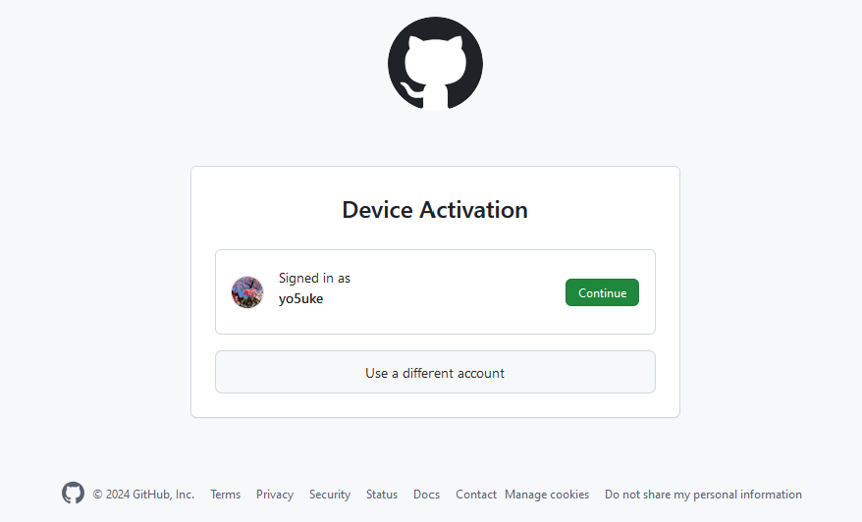Click the 'Signed in as' label

click(314, 279)
